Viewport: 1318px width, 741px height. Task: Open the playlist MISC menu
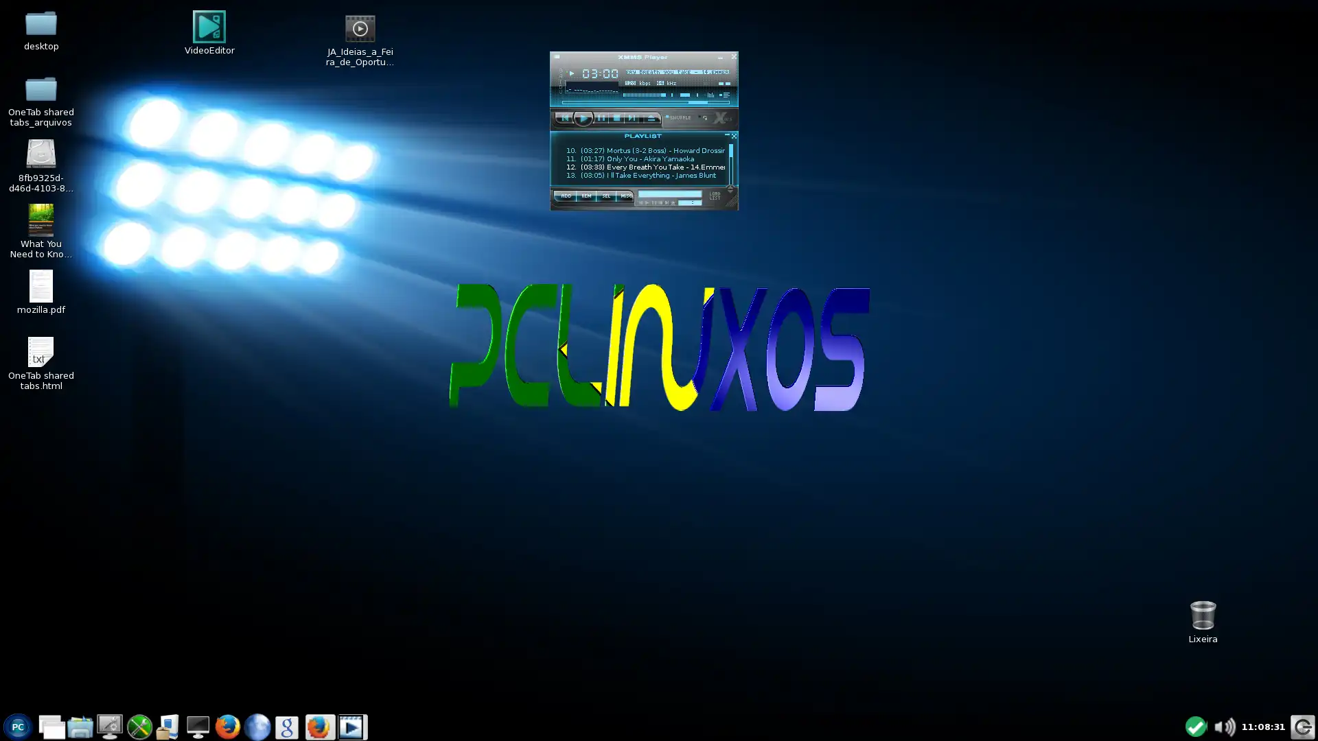(x=626, y=196)
